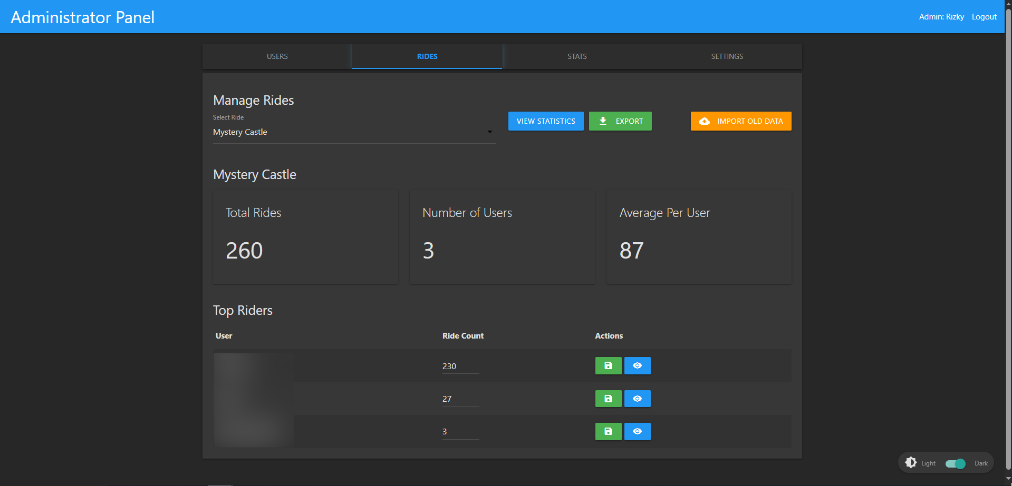Viewport: 1012px width, 486px height.
Task: Click the ride count field showing 230
Action: [460, 366]
